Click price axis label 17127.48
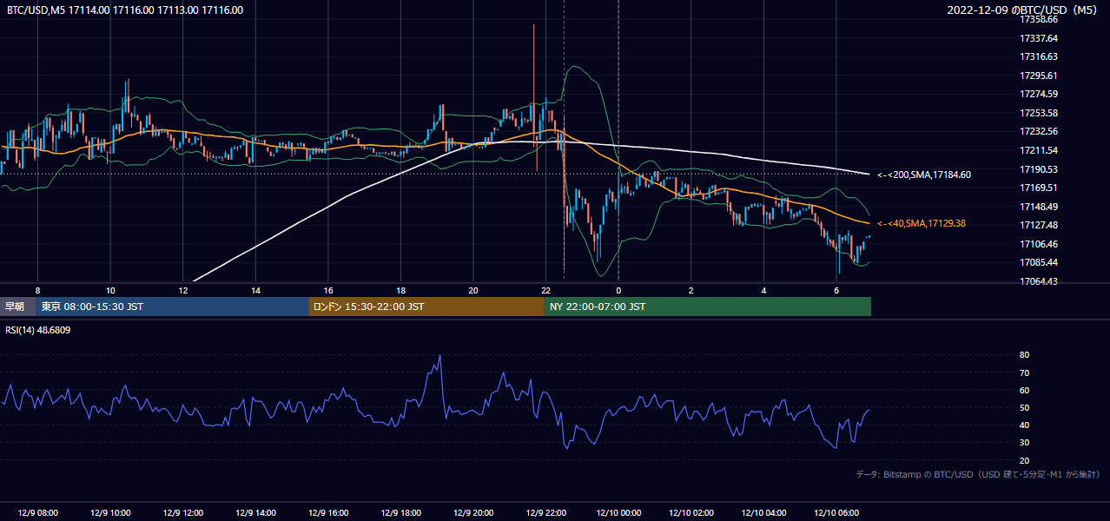This screenshot has width=1110, height=521. (1039, 225)
